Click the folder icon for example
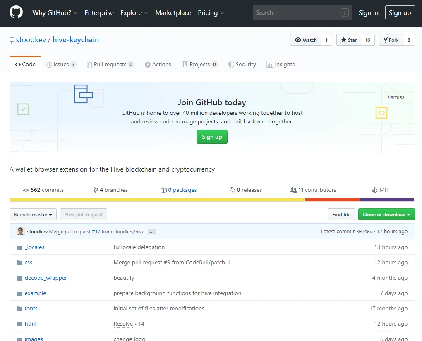The image size is (422, 341). coord(19,293)
